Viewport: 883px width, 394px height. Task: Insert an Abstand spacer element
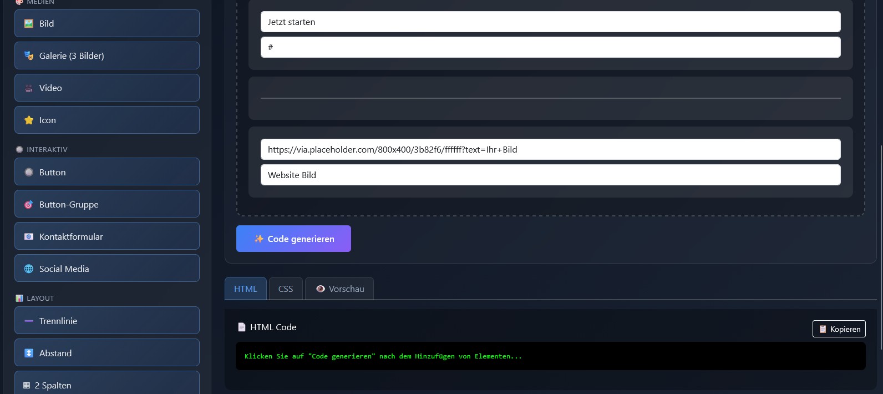[106, 353]
